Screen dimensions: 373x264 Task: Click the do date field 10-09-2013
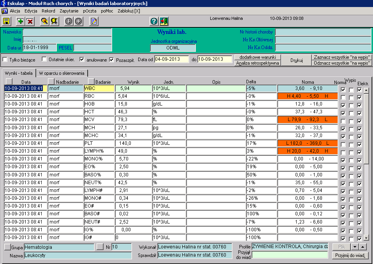point(215,59)
